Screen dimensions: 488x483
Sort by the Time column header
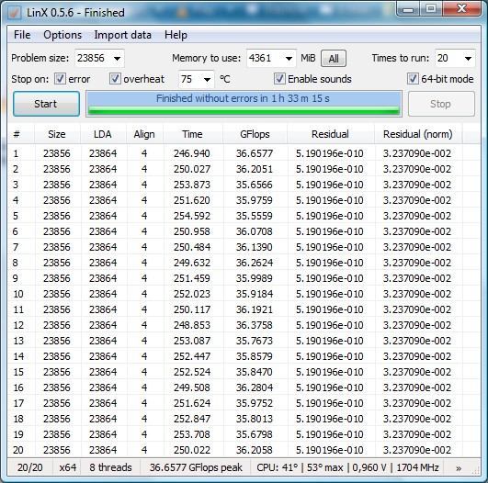[192, 134]
